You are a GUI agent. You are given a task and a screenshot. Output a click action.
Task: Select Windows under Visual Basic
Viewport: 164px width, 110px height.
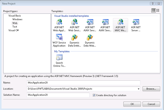click(17, 19)
